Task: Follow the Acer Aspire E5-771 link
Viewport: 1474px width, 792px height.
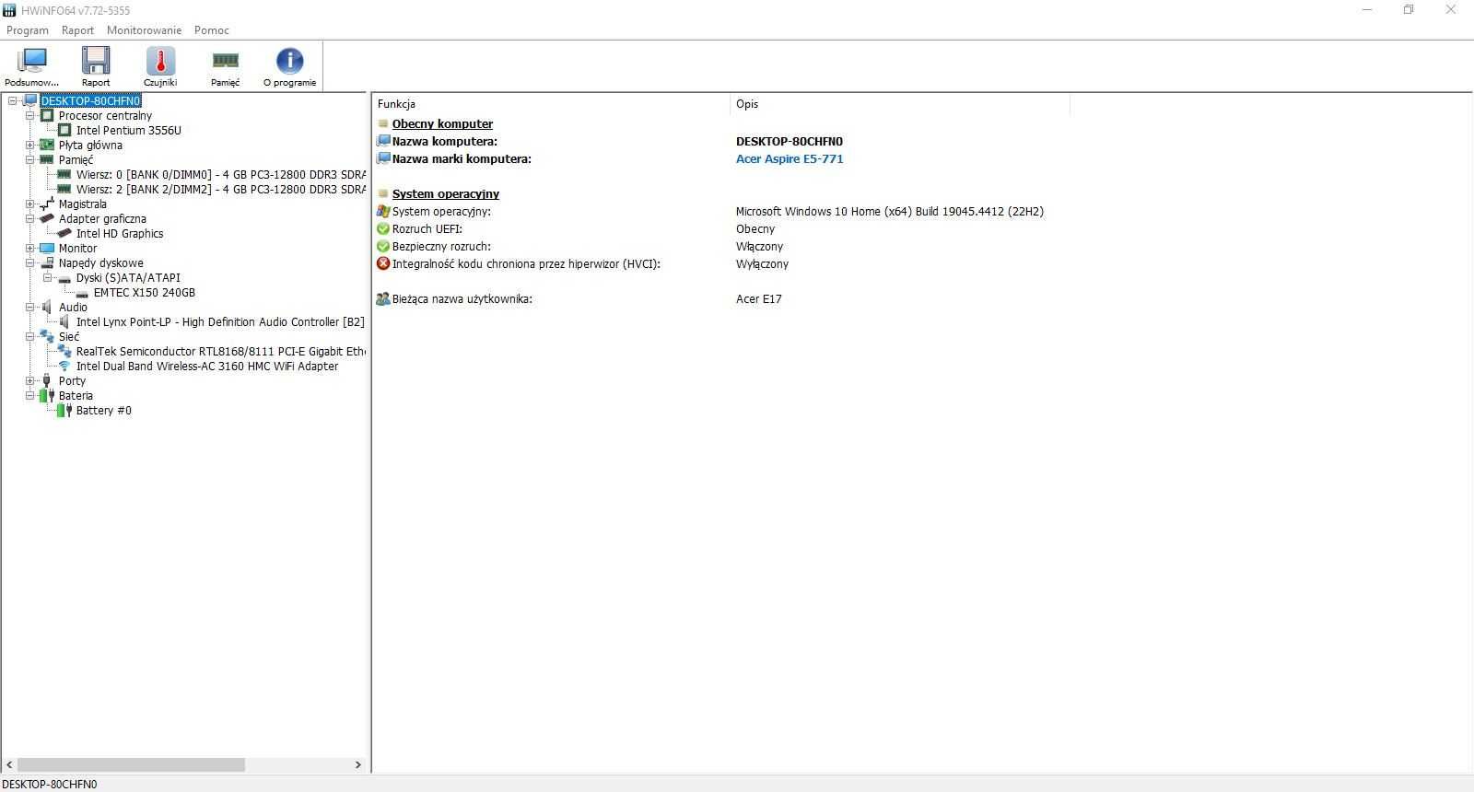Action: coord(790,159)
